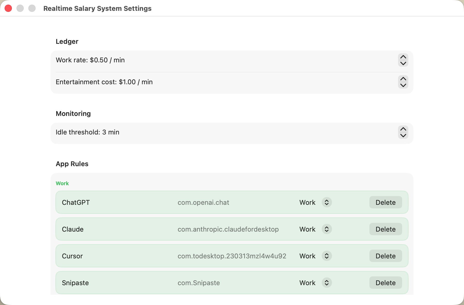The height and width of the screenshot is (305, 464).
Task: Delete the Claude app rule
Action: click(x=385, y=229)
